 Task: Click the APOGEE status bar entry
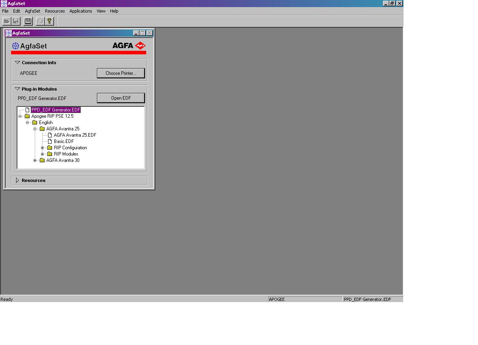pyautogui.click(x=305, y=299)
